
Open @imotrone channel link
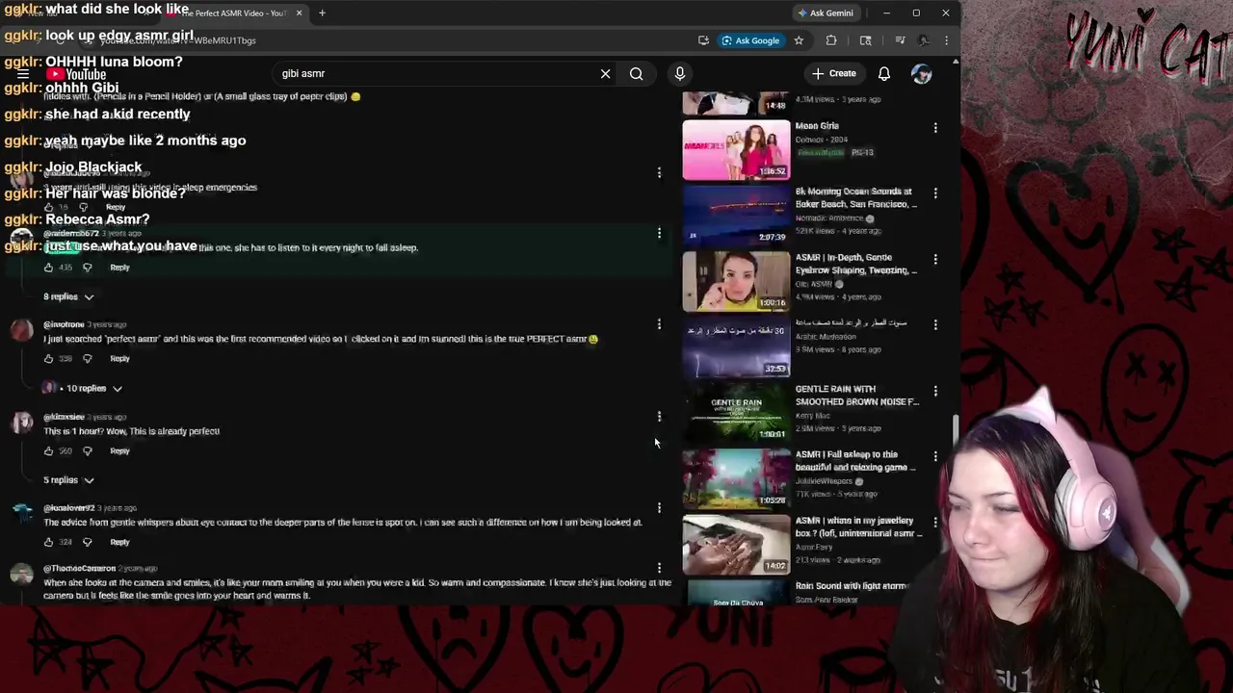(x=64, y=324)
